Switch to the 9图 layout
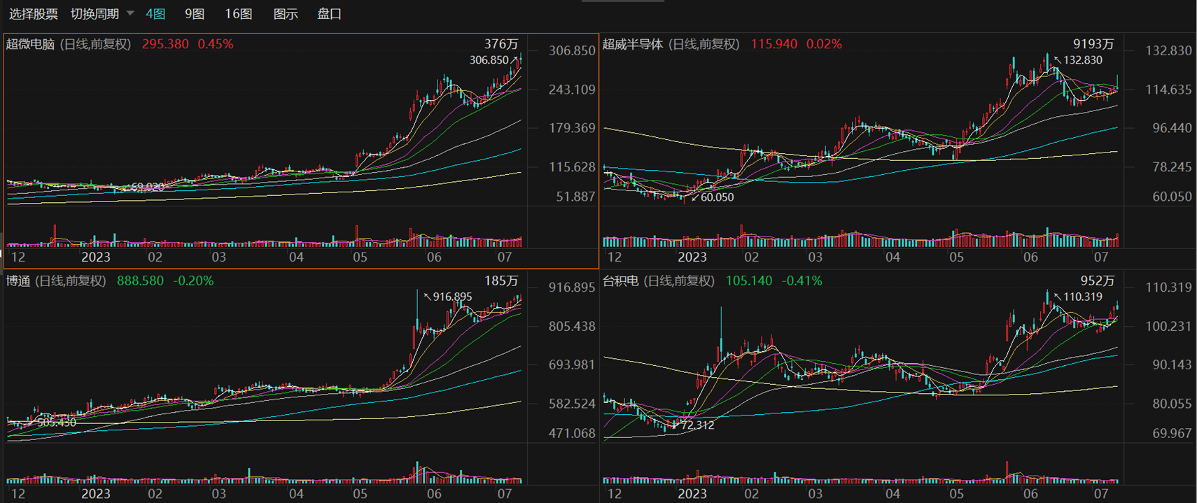Image resolution: width=1197 pixels, height=503 pixels. [195, 14]
